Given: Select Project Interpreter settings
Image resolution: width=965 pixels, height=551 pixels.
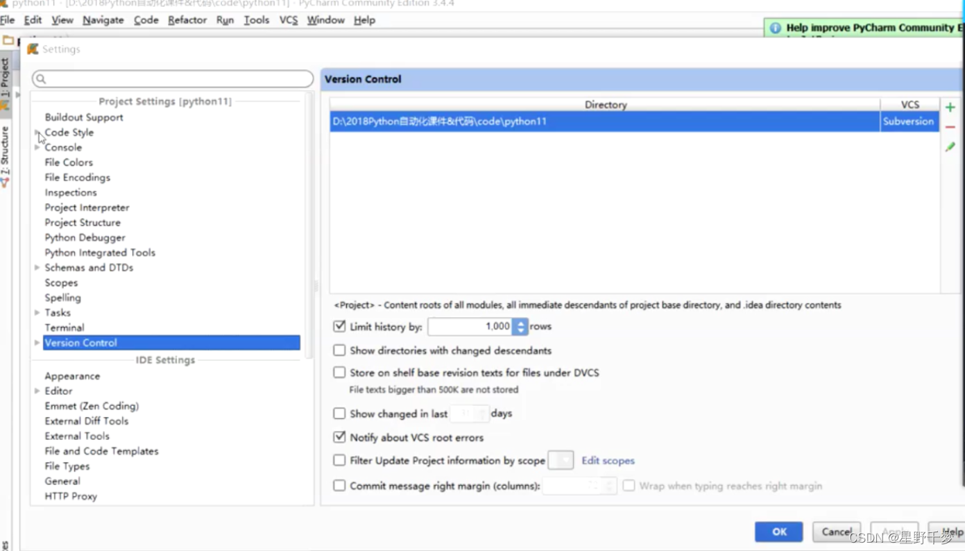Looking at the screenshot, I should click(87, 207).
